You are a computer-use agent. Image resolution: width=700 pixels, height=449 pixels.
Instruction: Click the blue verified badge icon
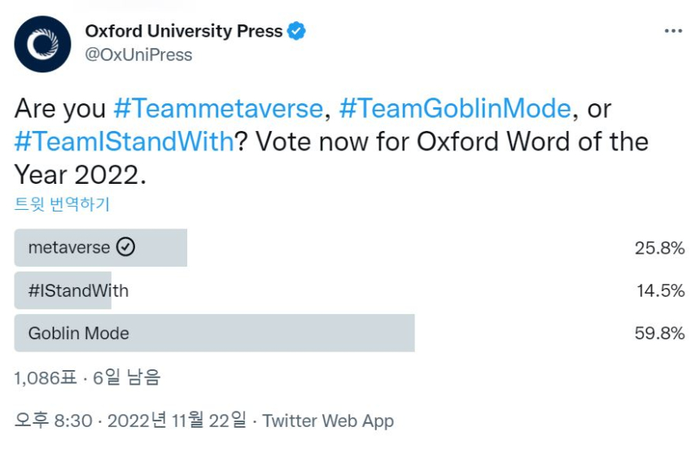tap(297, 32)
